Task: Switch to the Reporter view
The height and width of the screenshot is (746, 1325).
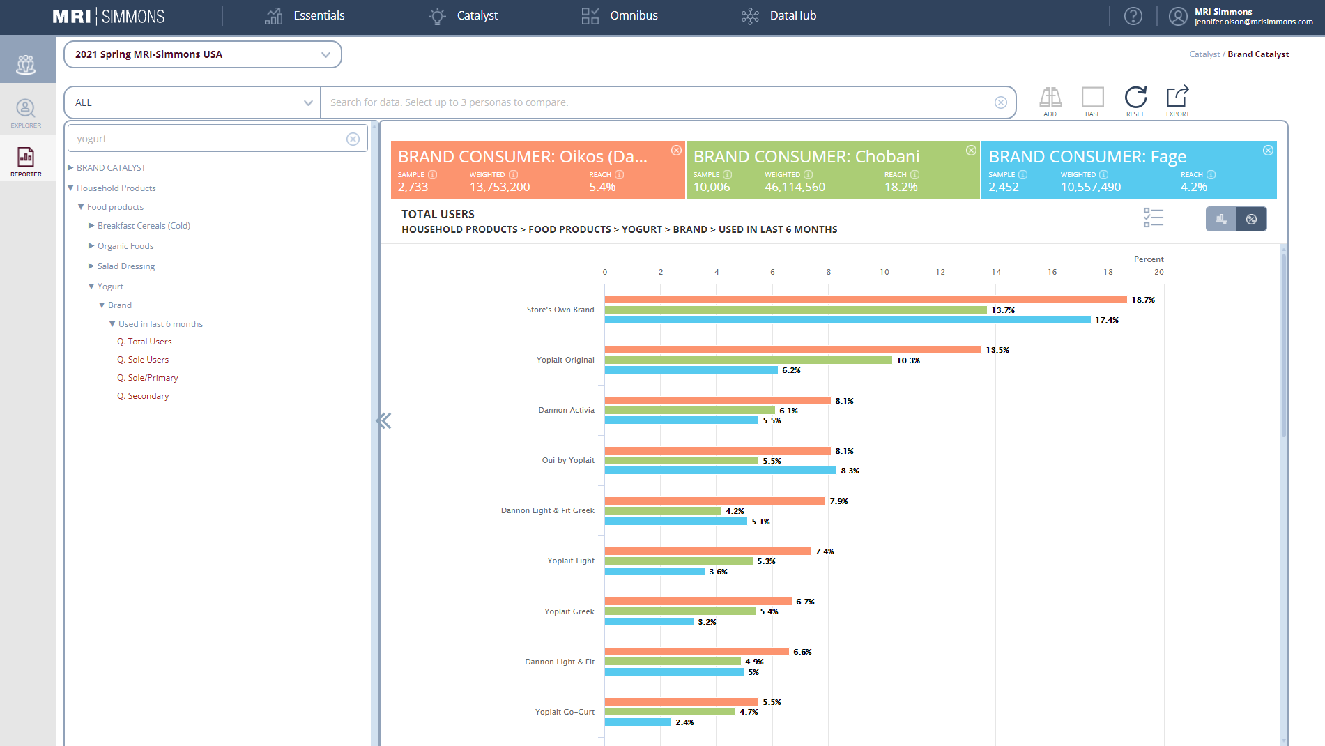Action: (x=26, y=162)
